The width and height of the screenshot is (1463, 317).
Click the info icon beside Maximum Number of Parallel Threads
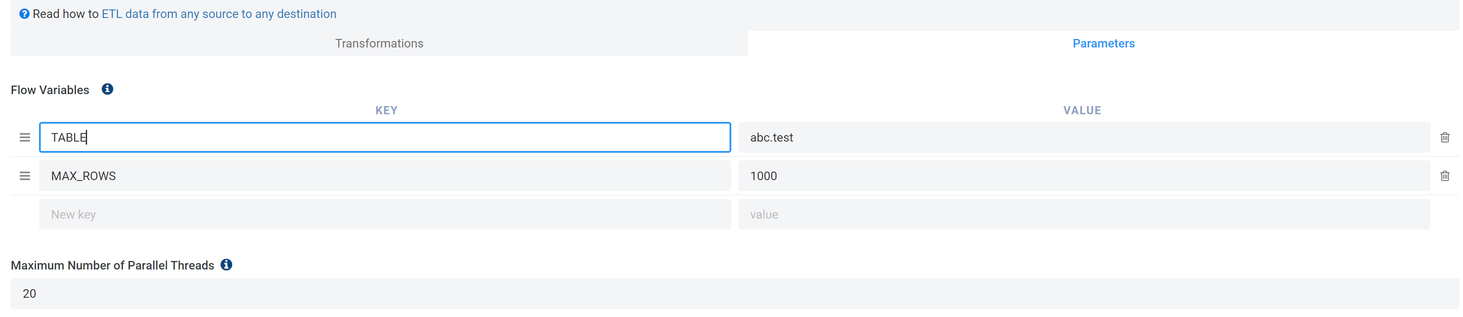click(226, 264)
